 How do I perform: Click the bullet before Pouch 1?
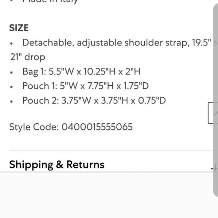pos(11,87)
